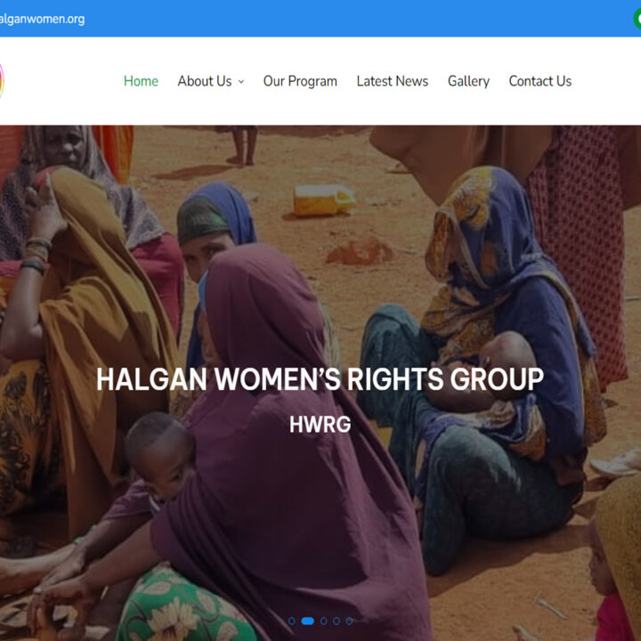
Task: Click the yellow jerrycan in the hero photo
Action: 324,200
